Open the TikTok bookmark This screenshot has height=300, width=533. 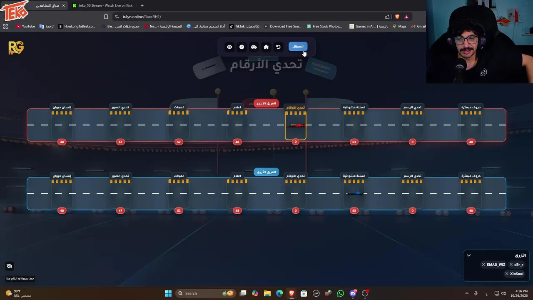244,26
